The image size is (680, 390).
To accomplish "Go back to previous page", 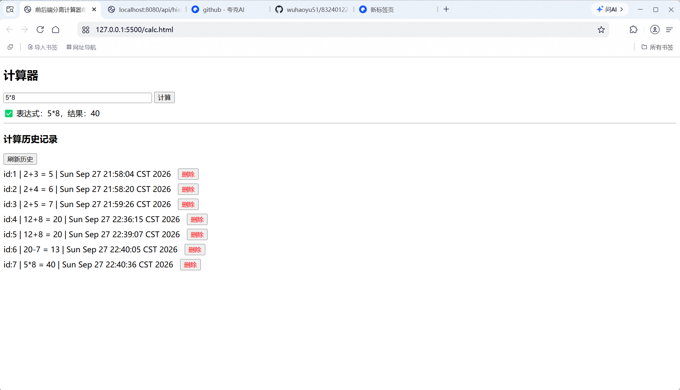I will 10,30.
